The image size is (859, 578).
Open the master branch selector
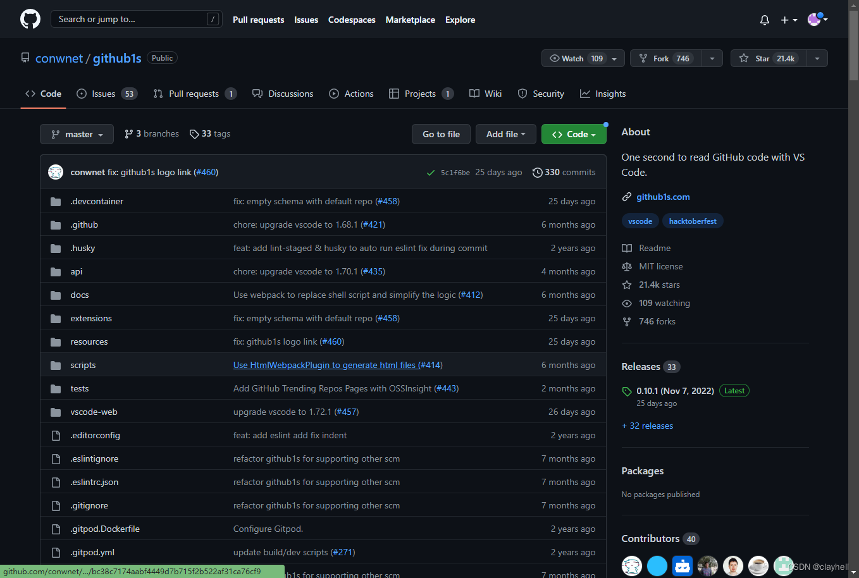coord(77,134)
